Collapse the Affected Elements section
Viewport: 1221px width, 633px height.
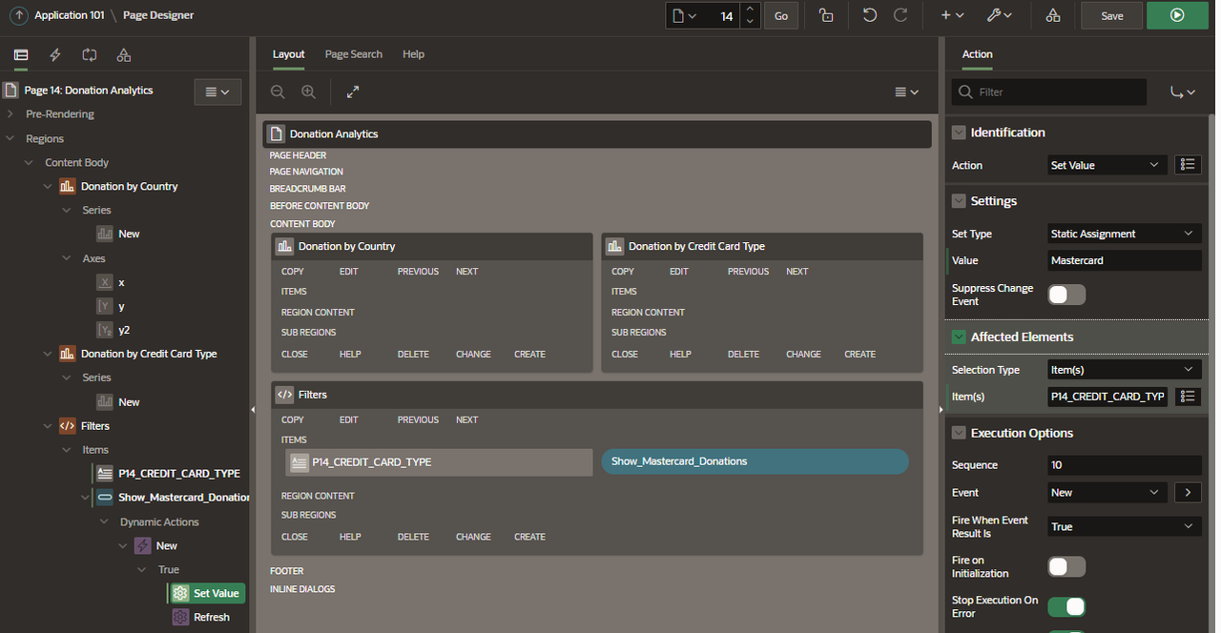[959, 337]
